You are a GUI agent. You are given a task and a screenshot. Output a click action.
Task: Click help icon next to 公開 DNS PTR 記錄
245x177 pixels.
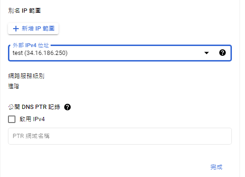[x=67, y=107]
